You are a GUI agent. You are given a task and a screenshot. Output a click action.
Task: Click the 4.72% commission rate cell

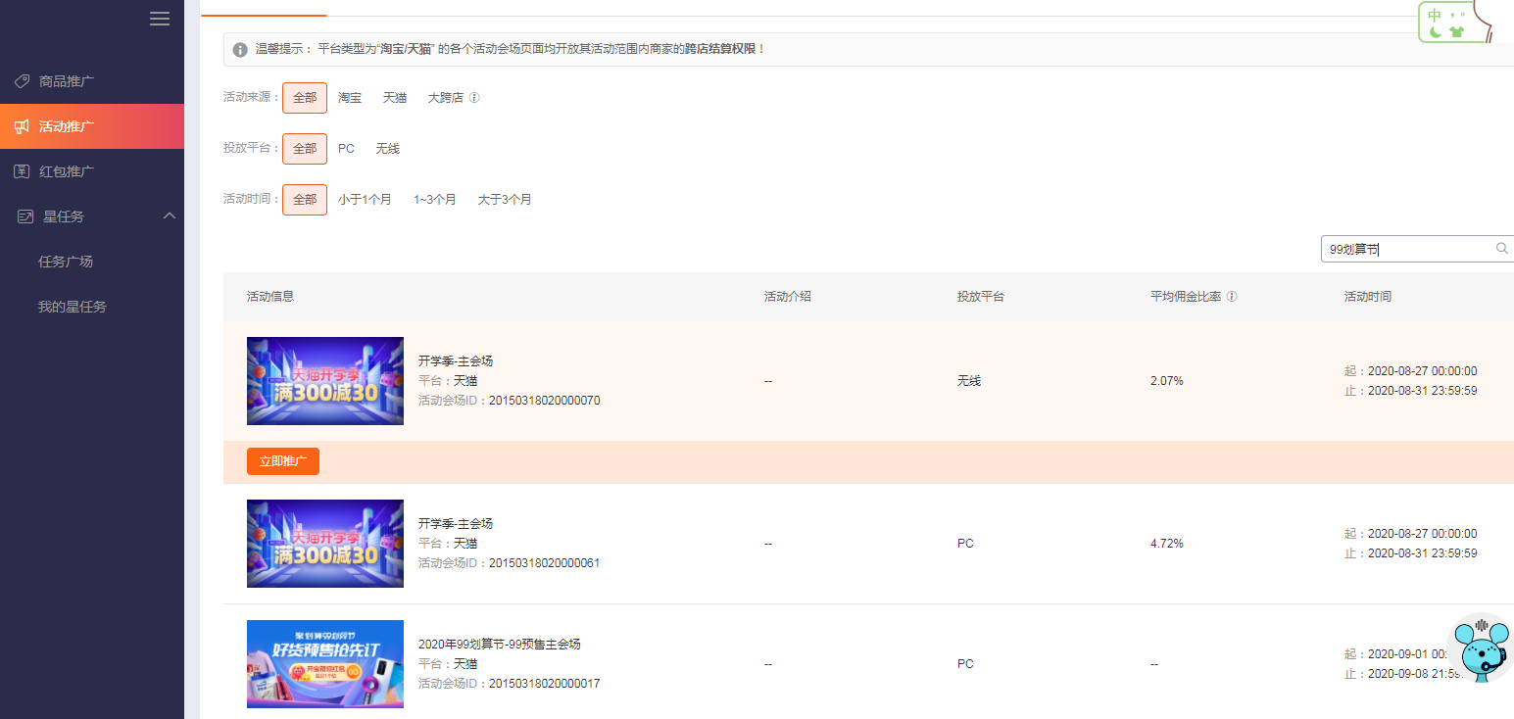(x=1167, y=544)
